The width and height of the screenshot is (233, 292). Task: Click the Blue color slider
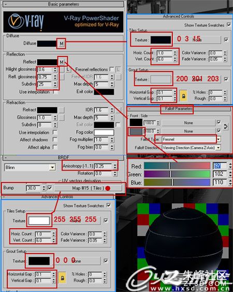[177, 183]
